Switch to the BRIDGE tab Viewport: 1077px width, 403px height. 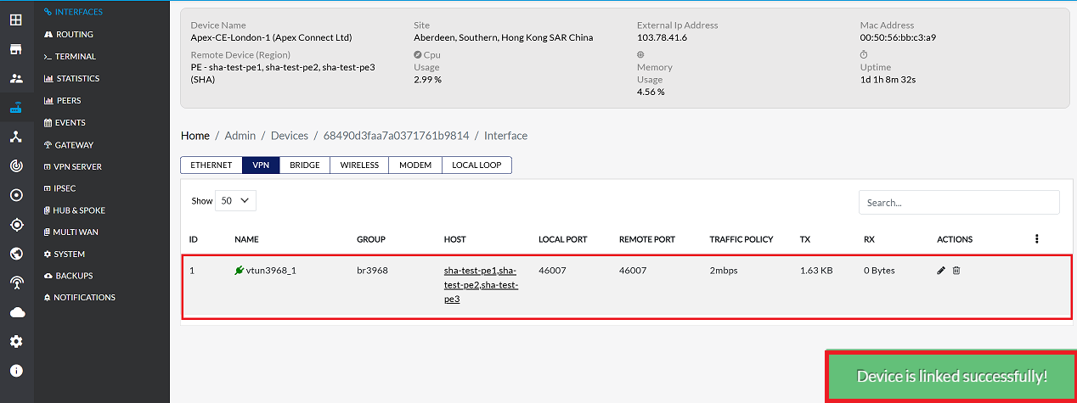click(304, 165)
